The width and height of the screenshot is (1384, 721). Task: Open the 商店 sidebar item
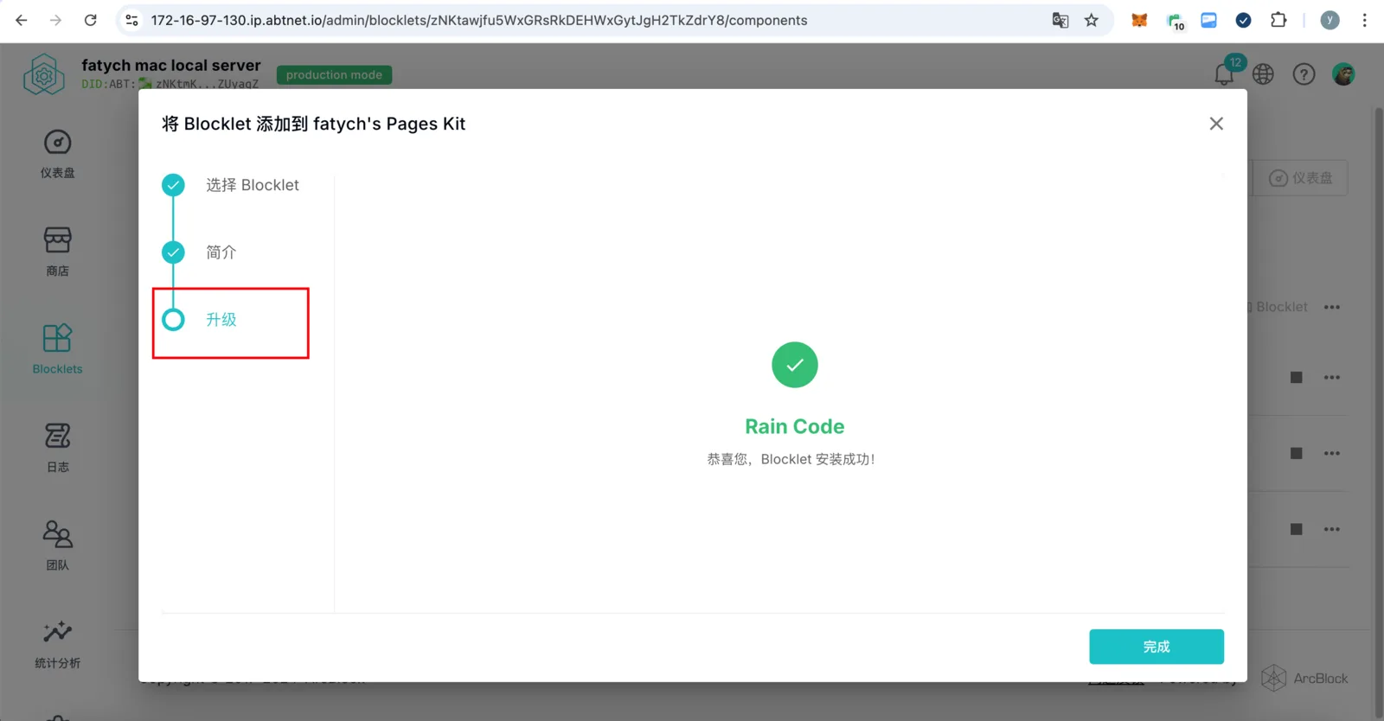click(58, 252)
